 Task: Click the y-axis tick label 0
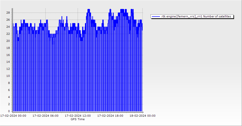(x=9, y=111)
